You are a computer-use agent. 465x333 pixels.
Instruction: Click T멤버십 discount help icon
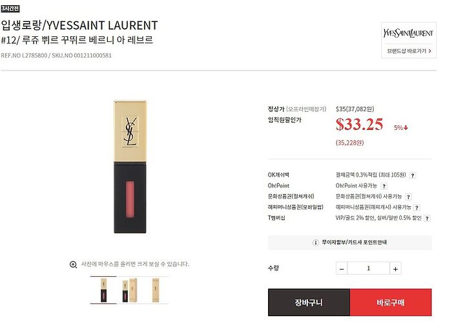[x=427, y=219]
